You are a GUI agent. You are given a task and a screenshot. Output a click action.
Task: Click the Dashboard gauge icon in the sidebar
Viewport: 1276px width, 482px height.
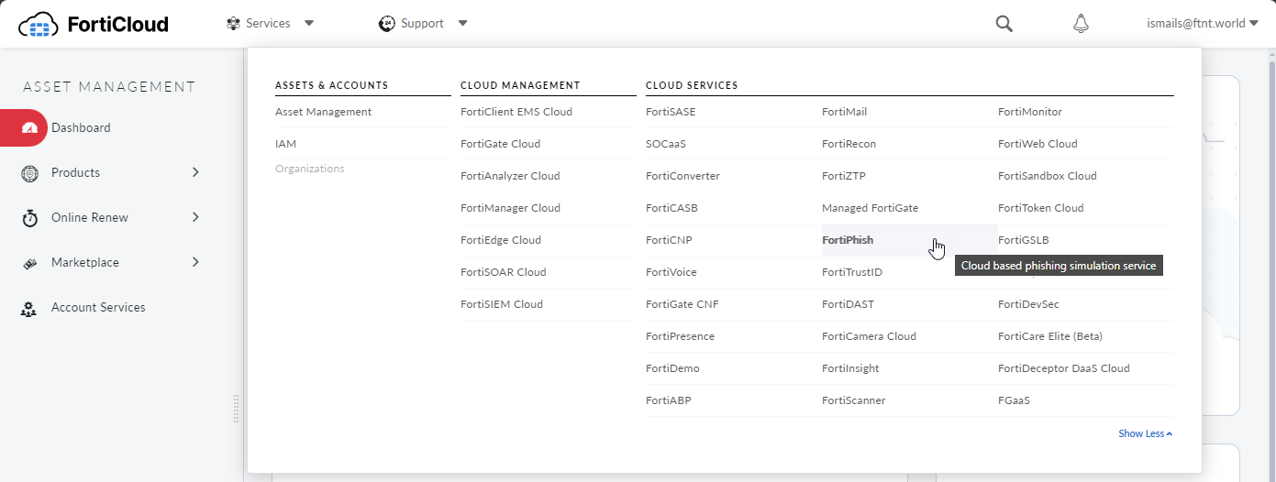click(x=29, y=127)
